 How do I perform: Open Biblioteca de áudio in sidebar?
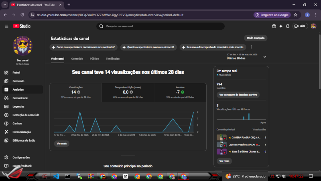pyautogui.click(x=24, y=140)
